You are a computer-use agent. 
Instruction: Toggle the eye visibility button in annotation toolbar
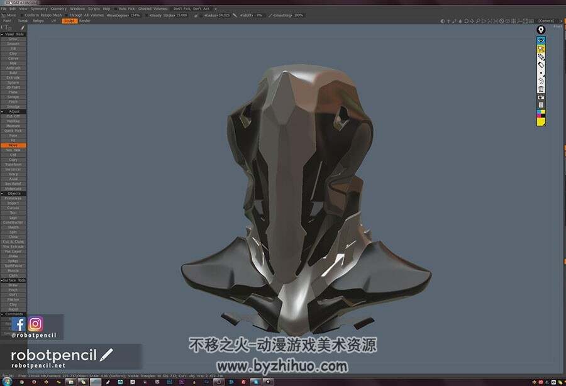pyautogui.click(x=541, y=41)
